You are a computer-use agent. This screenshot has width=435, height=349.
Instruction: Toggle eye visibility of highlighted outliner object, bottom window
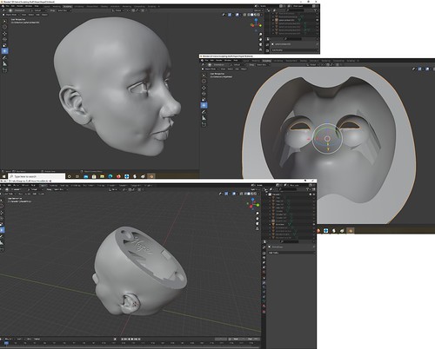click(314, 224)
